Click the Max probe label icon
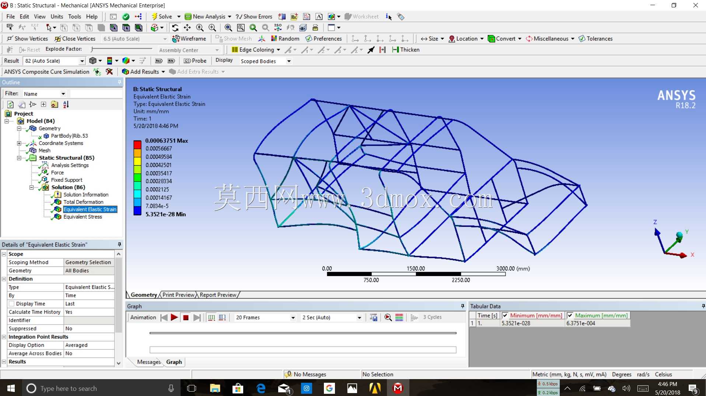This screenshot has height=396, width=706. click(159, 61)
